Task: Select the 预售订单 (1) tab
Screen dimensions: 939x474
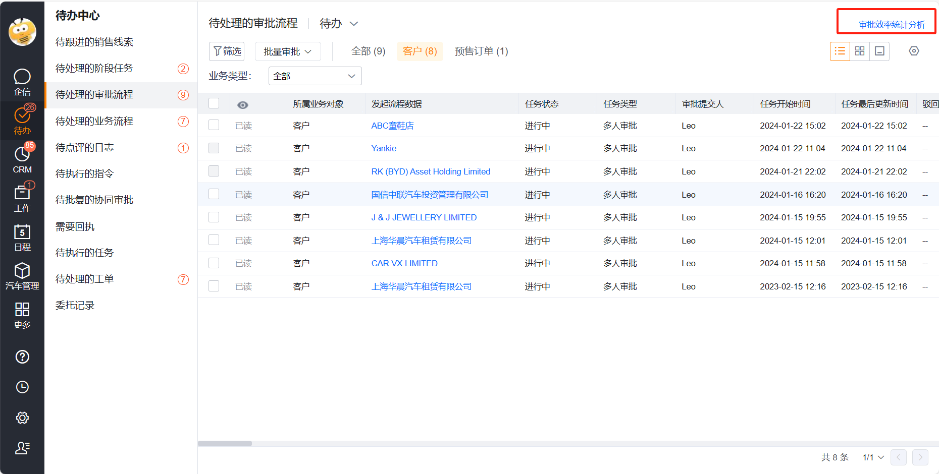Action: (481, 51)
